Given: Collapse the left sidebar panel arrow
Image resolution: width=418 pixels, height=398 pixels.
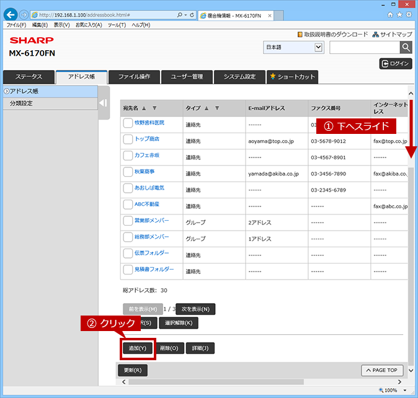Looking at the screenshot, I should (104, 103).
